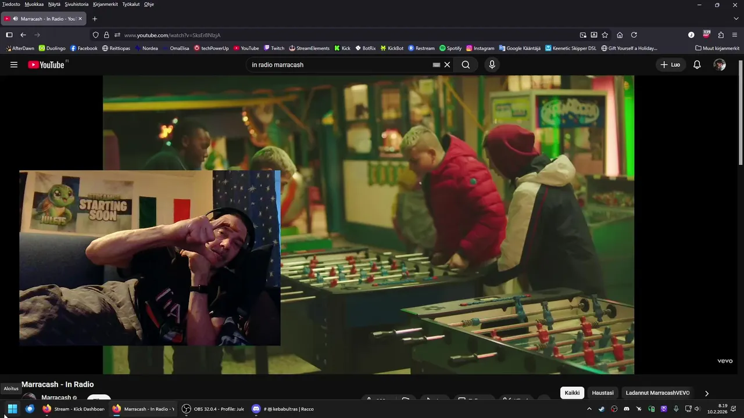The height and width of the screenshot is (418, 744).
Task: Go back in Firefox
Action: 23,35
